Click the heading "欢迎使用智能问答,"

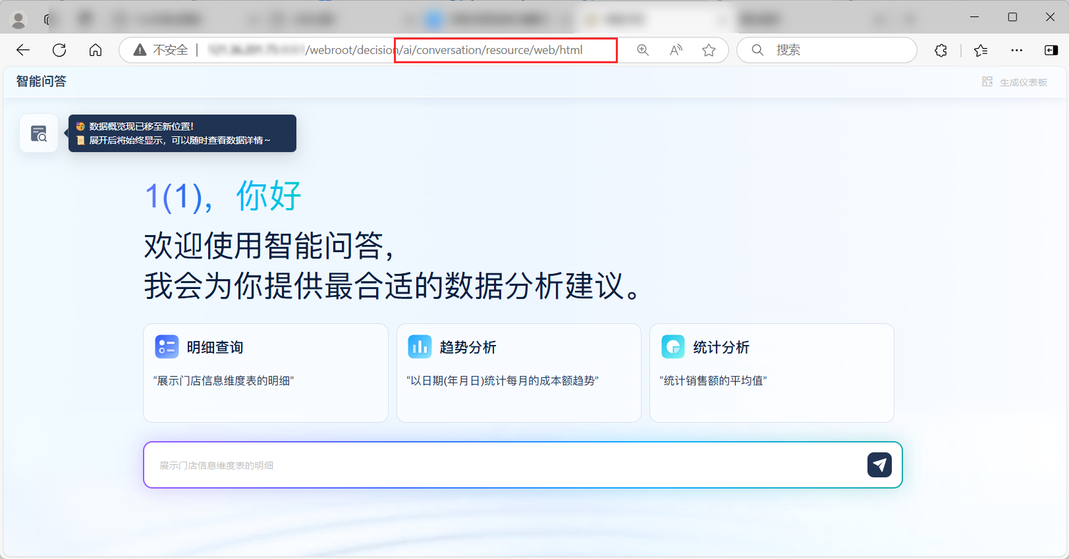[269, 246]
